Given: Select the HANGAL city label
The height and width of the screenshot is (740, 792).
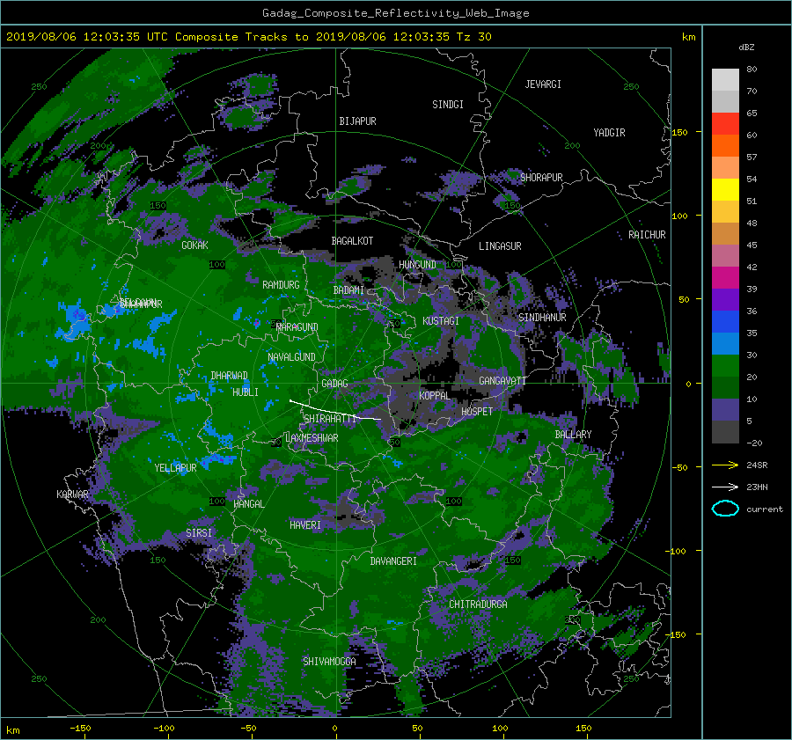Looking at the screenshot, I should (x=248, y=504).
